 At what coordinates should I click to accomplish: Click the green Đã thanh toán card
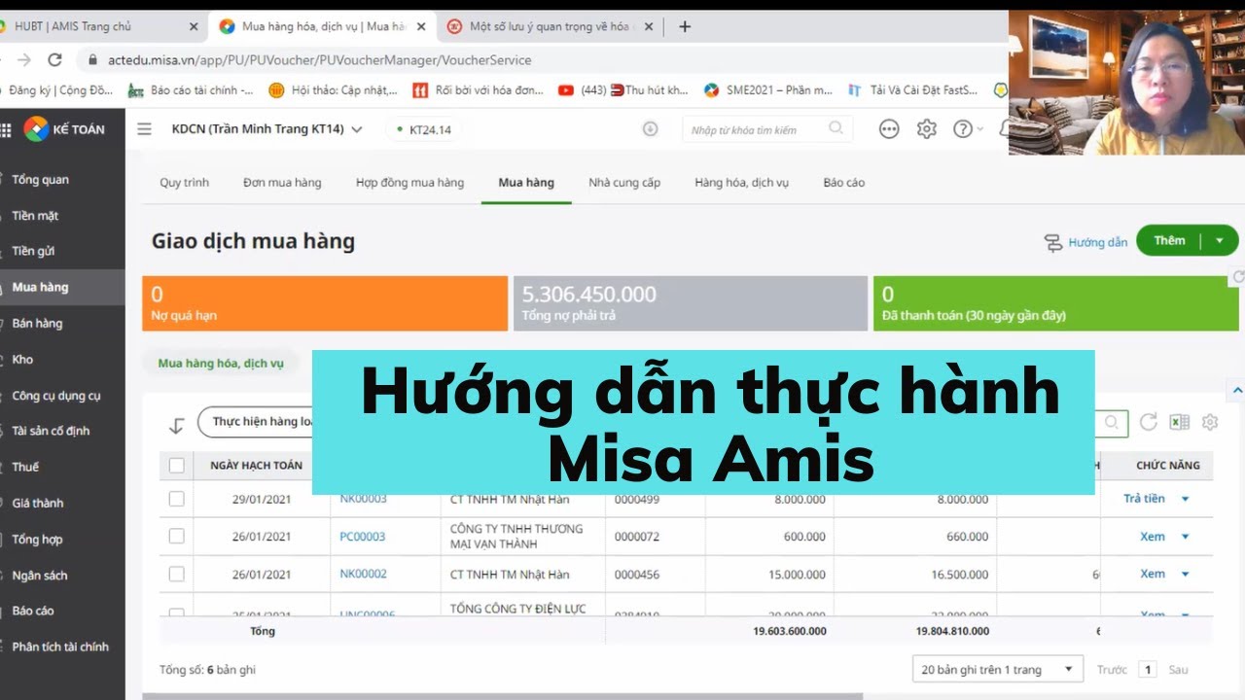[x=1055, y=303]
